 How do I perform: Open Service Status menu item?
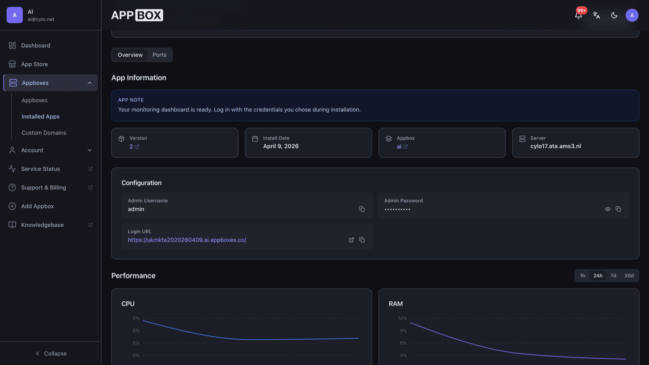(50, 169)
